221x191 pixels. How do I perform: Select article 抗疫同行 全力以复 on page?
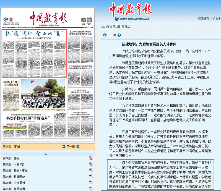coord(34,54)
